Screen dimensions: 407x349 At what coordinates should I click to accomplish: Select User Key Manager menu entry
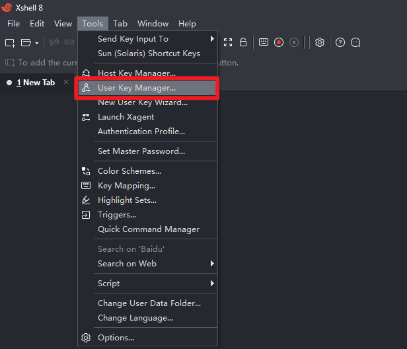tap(137, 88)
